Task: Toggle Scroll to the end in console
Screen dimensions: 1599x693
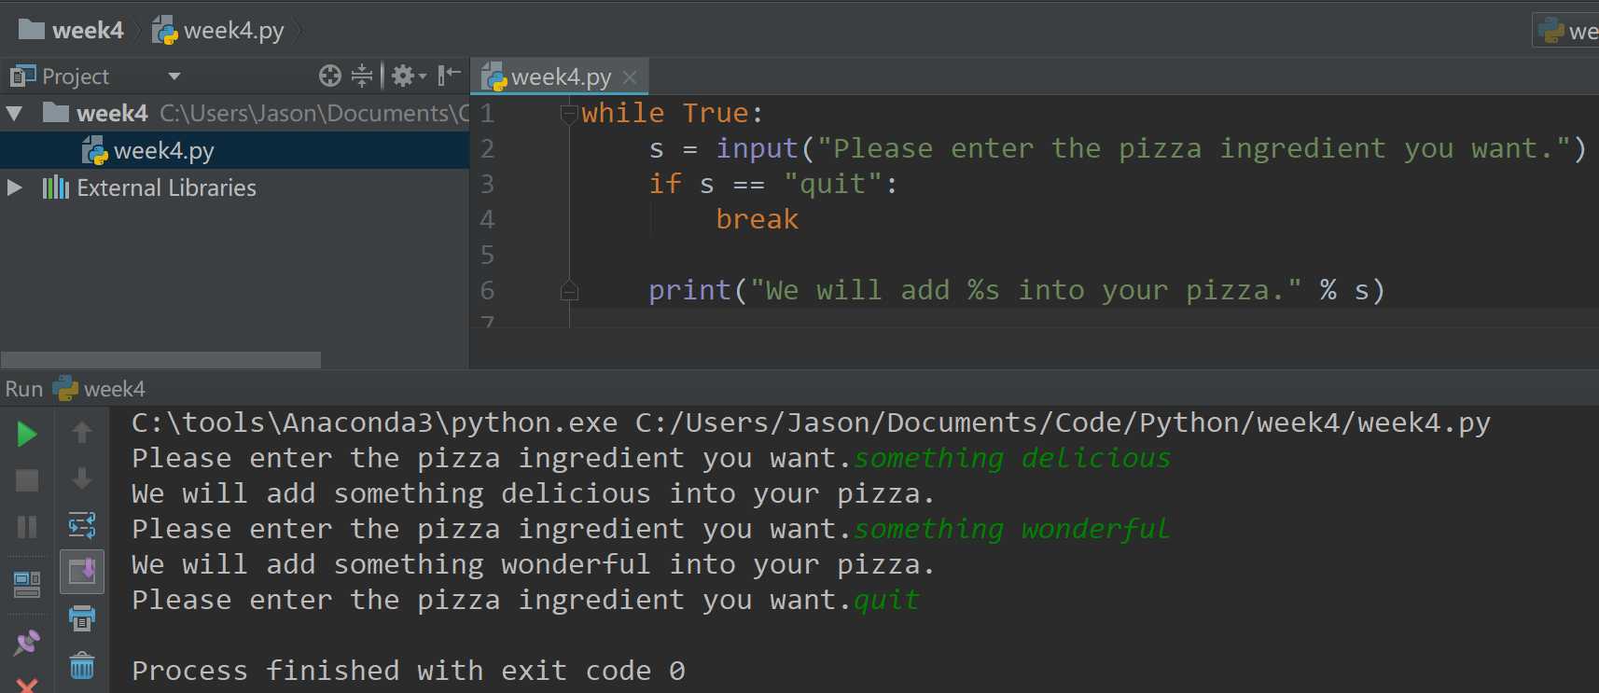Action: 82,571
